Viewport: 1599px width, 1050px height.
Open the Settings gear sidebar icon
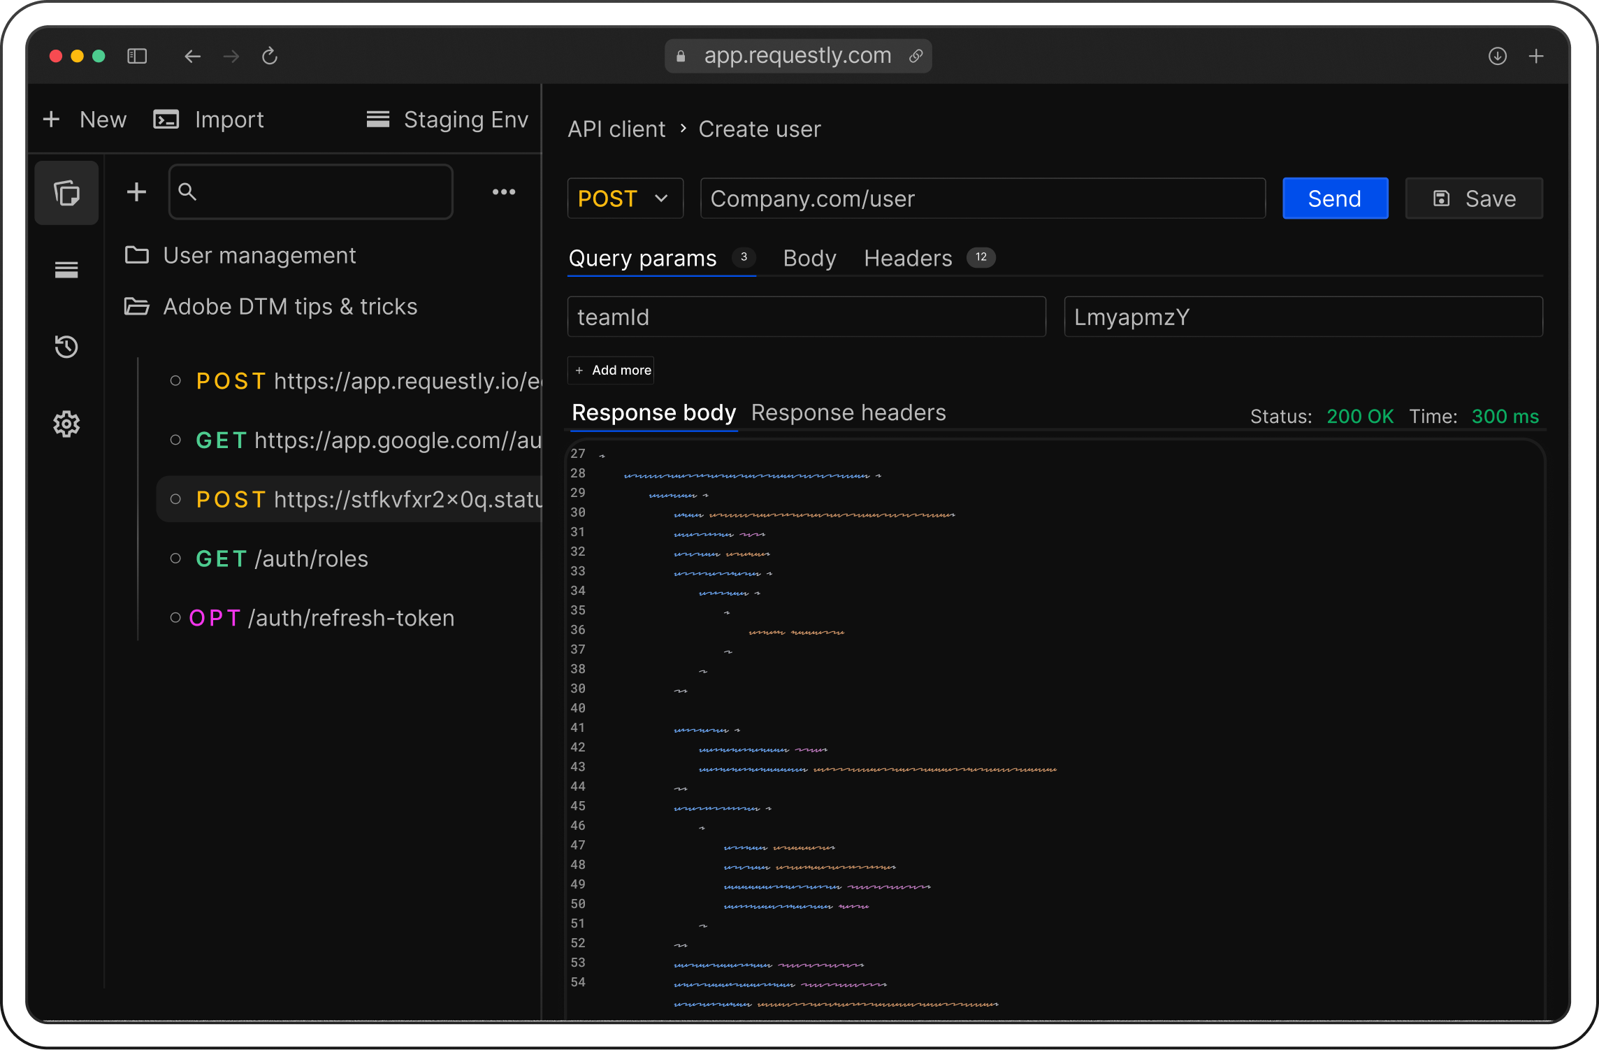pos(66,424)
